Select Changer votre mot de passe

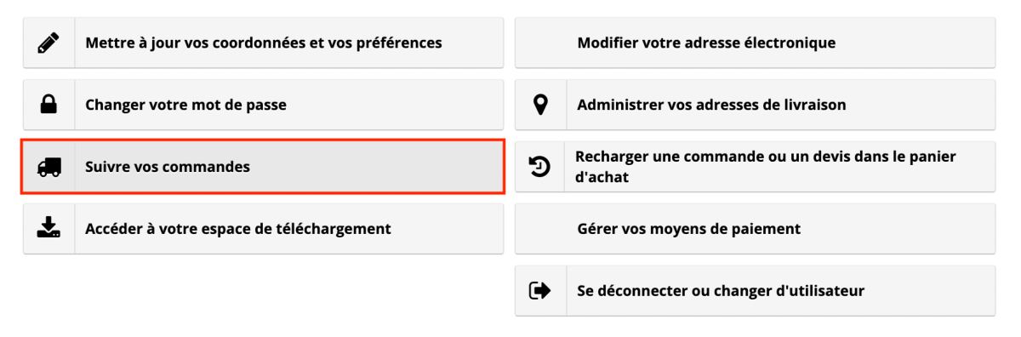click(264, 105)
